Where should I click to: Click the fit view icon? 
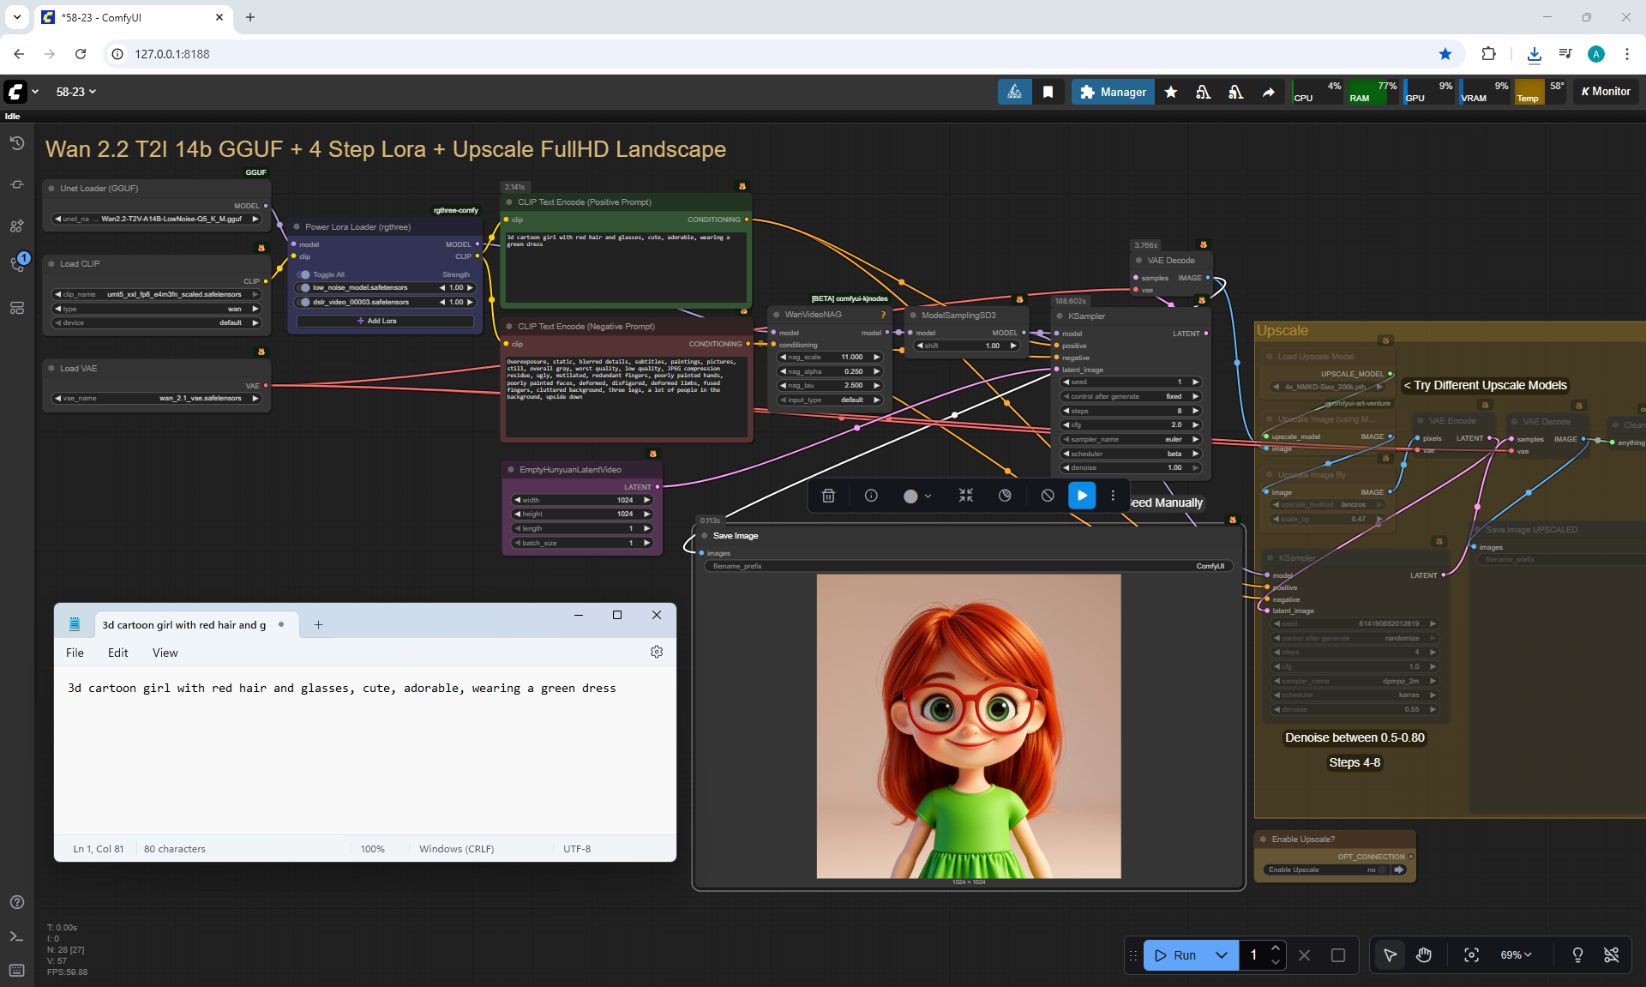coord(1471,955)
